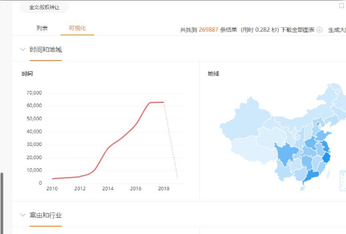Click the vertical scrollbar on left edge
Screen dimensions: 346x234
pos(2,203)
